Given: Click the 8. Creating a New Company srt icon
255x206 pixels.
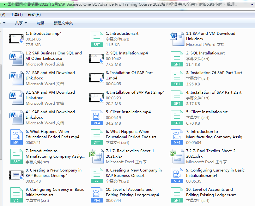Looking at the screenshot, I should pos(97,176).
